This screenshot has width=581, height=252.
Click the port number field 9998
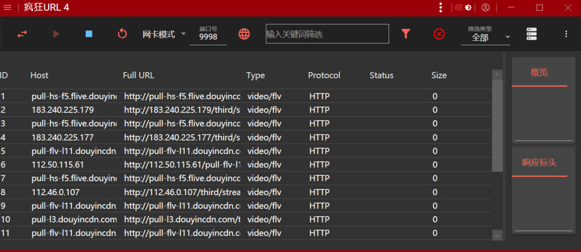208,35
